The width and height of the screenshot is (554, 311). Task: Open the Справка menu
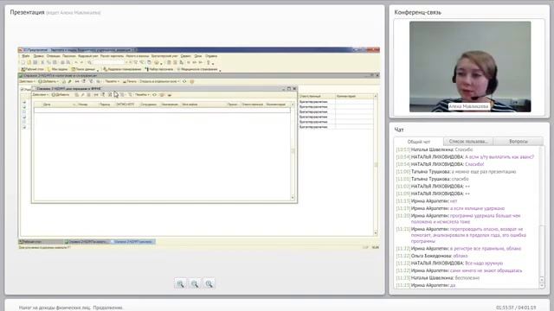click(211, 56)
